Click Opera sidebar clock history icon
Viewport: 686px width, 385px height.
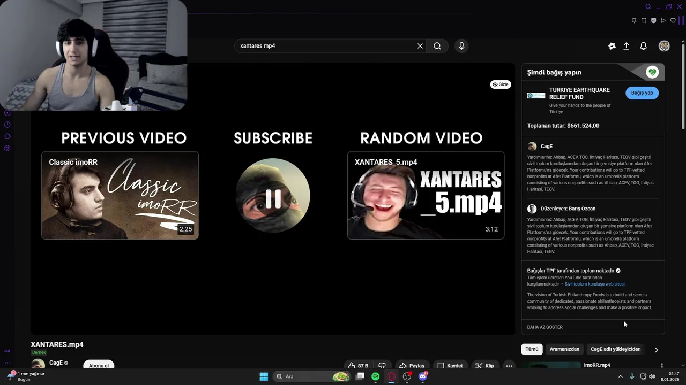click(x=8, y=125)
